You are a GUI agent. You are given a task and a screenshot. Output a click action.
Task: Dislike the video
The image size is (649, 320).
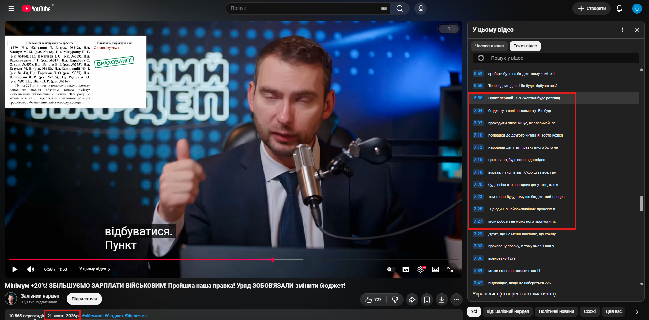click(x=395, y=300)
